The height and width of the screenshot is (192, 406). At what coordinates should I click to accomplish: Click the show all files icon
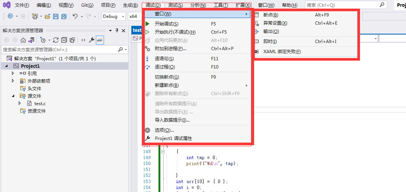coord(72,40)
